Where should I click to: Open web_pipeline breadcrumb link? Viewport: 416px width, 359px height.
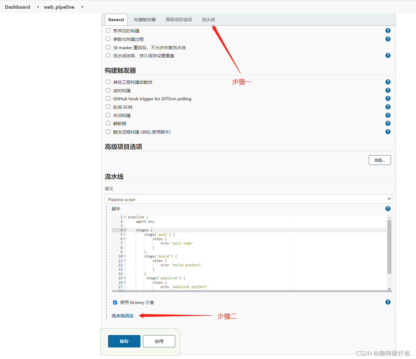tap(59, 7)
